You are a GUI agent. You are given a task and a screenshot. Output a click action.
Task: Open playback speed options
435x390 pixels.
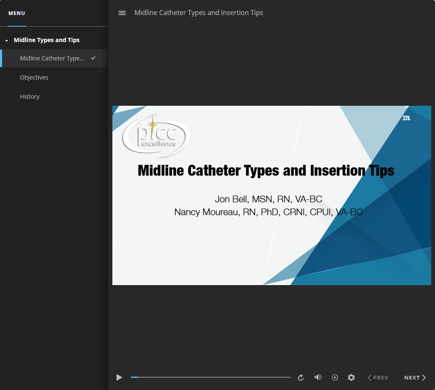pos(335,377)
